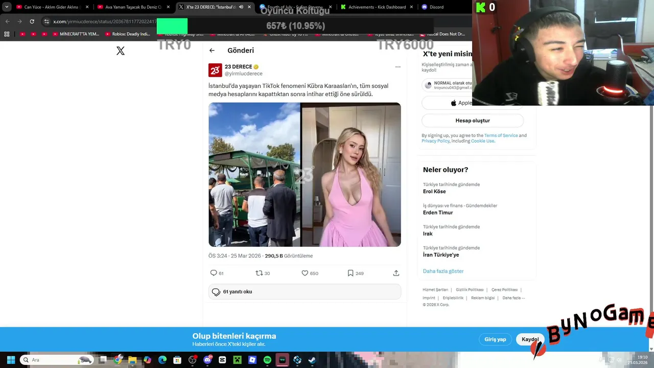
Task: Open Çerez Politikası footer link
Action: click(505, 290)
